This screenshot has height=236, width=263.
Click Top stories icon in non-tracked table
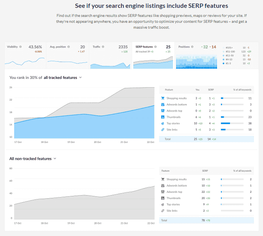pos(163,204)
